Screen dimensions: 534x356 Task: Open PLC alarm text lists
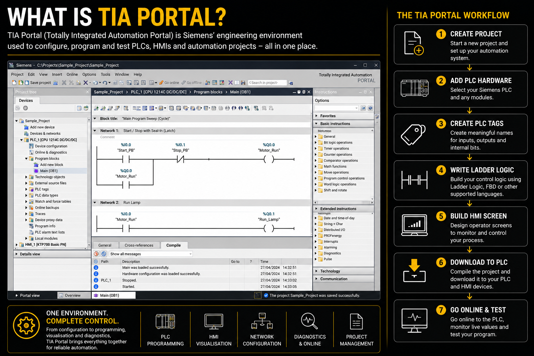pos(47,233)
